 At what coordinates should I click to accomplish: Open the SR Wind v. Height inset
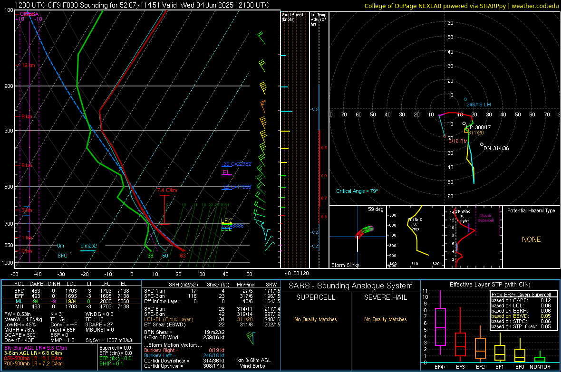[473, 237]
